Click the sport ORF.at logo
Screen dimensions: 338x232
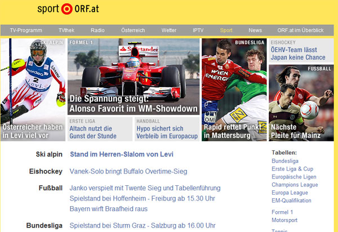click(68, 9)
